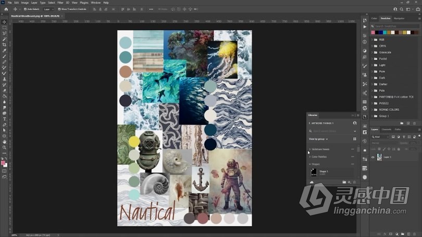This screenshot has width=422, height=237.
Task: Select the Rectangular Marquee tool
Action: coord(4,28)
